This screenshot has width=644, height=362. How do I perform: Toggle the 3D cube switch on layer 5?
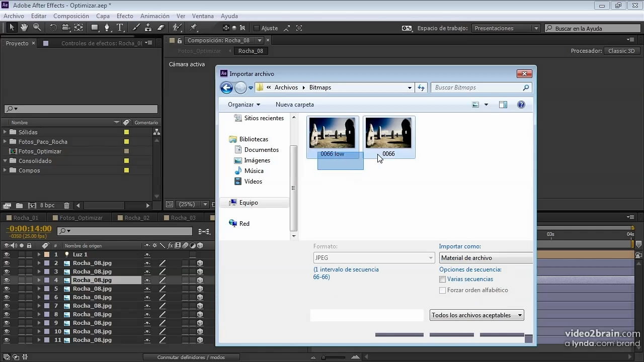pos(200,289)
